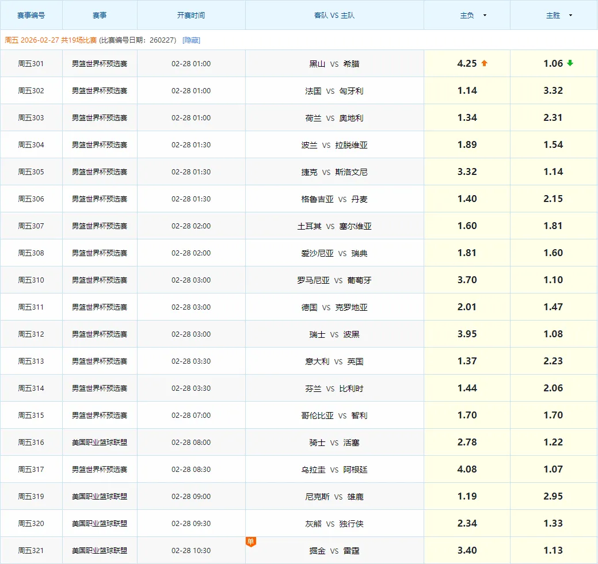Open the 主胜 column dropdown arrow

click(570, 16)
